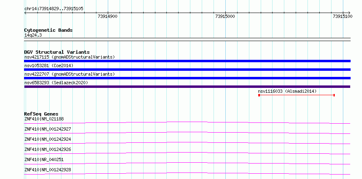This screenshot has height=179, width=362.
Task: Click the RefSeq Genes track title
Action: (41, 114)
